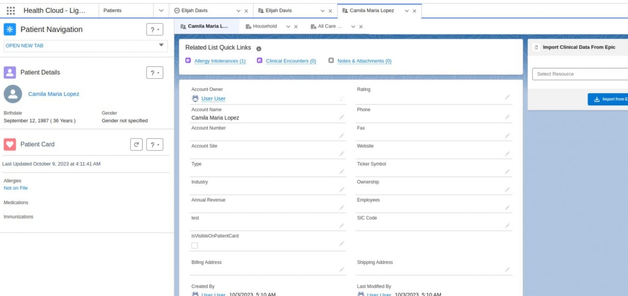The height and width of the screenshot is (296, 628).
Task: Click the patient avatar in Patient Details
Action: pos(13,94)
